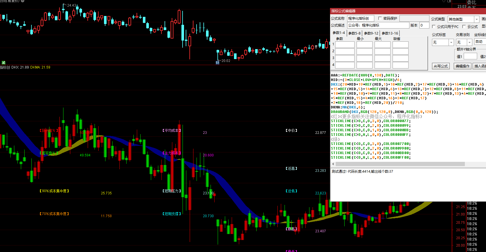Click the horizontal scrollbar under the formula code
486x252 pixels.
coord(400,164)
